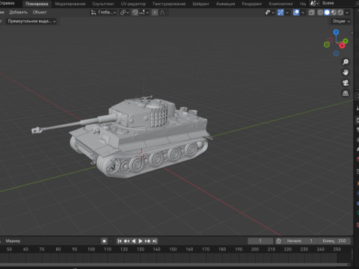Open the Глобальная transform orientation dropdown
Image resolution: width=359 pixels, height=269 pixels.
click(x=103, y=13)
